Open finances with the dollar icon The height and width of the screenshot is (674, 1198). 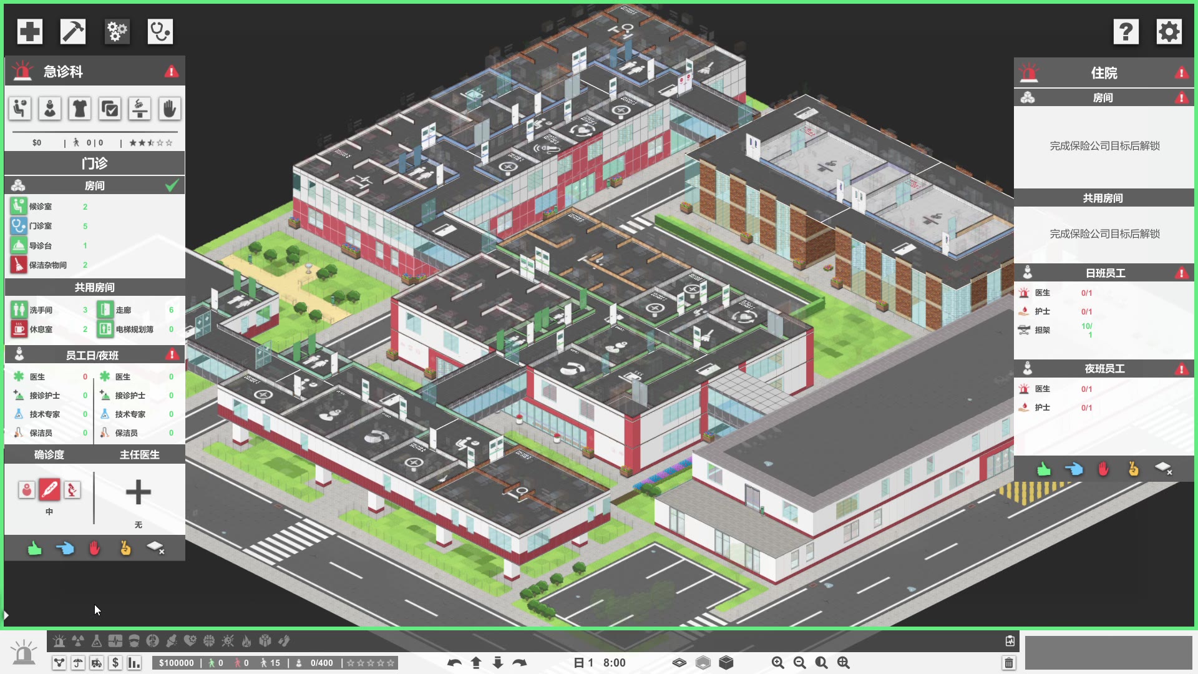point(115,663)
